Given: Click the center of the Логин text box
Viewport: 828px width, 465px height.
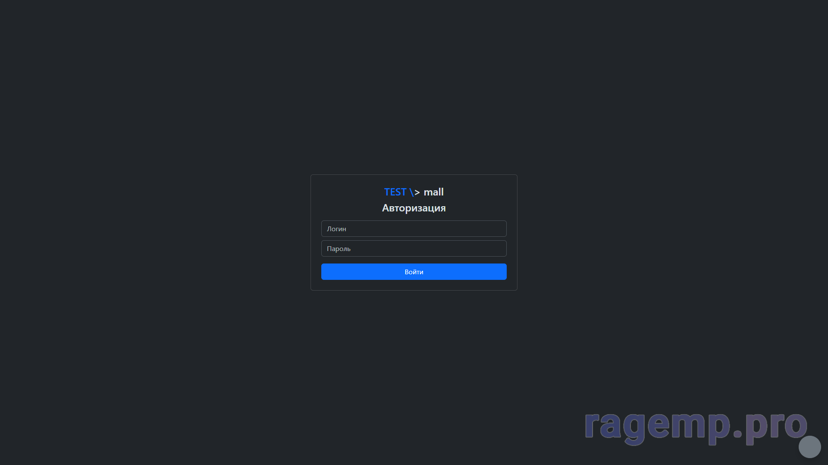Looking at the screenshot, I should (414, 229).
